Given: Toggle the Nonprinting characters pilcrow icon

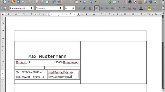Looking at the screenshot, I should coord(151,2).
